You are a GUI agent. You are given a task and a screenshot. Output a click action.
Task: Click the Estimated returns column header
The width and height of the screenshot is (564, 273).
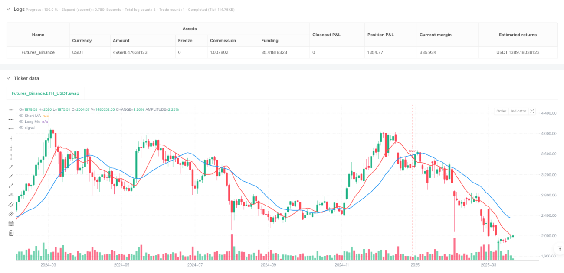pos(518,35)
